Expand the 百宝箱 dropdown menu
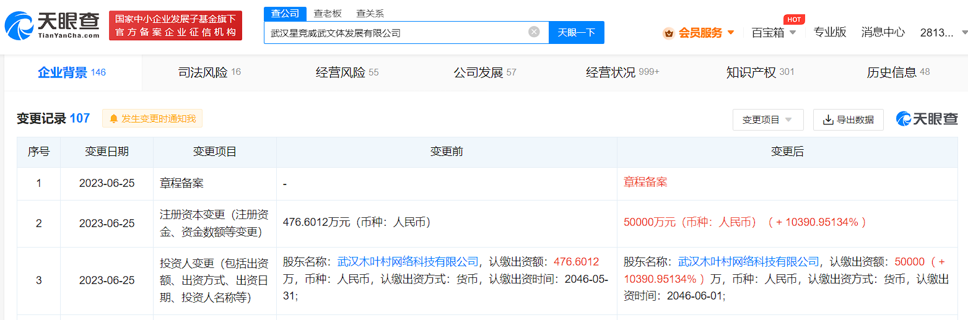The height and width of the screenshot is (320, 968). coord(793,32)
